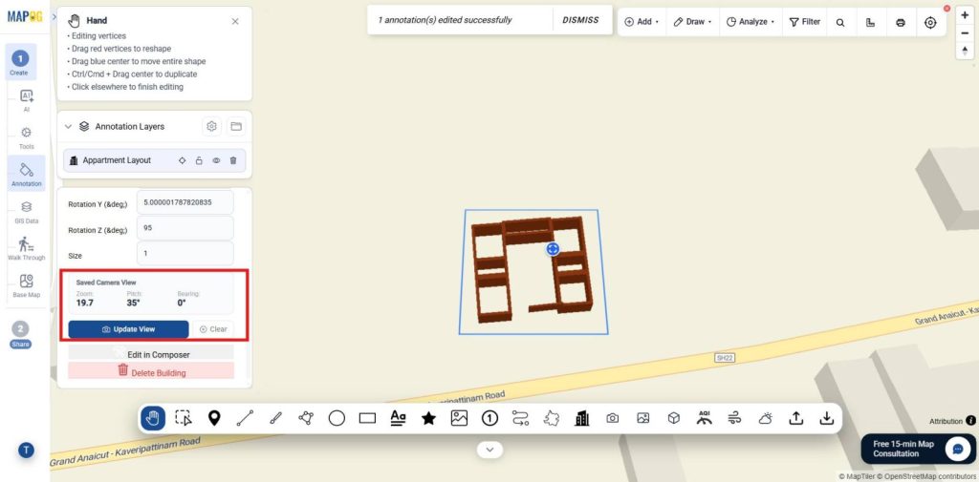This screenshot has height=482, width=979.
Task: Collapse bottom toolbar with chevron down
Action: tap(490, 449)
